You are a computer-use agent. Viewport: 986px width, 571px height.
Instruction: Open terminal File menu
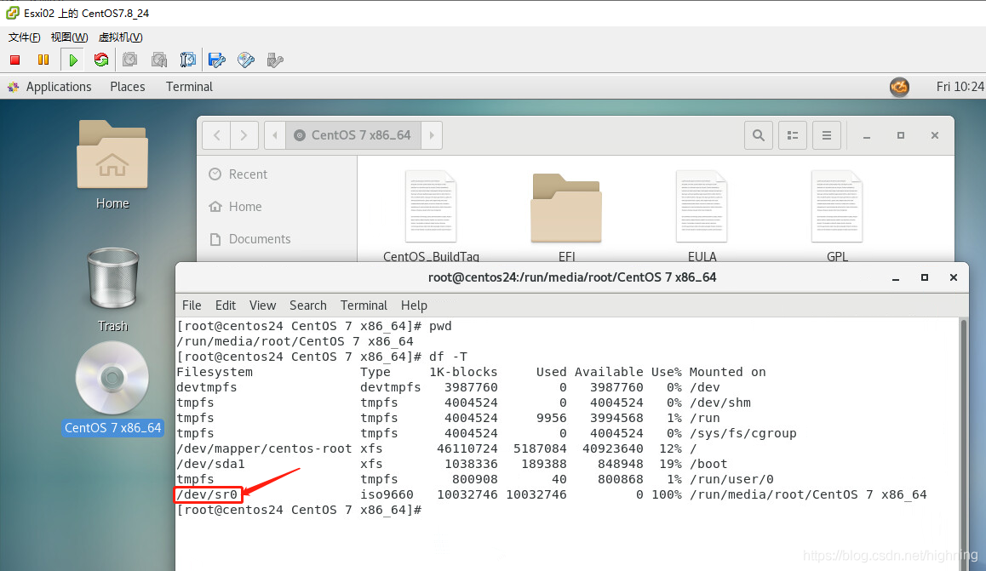click(x=192, y=305)
